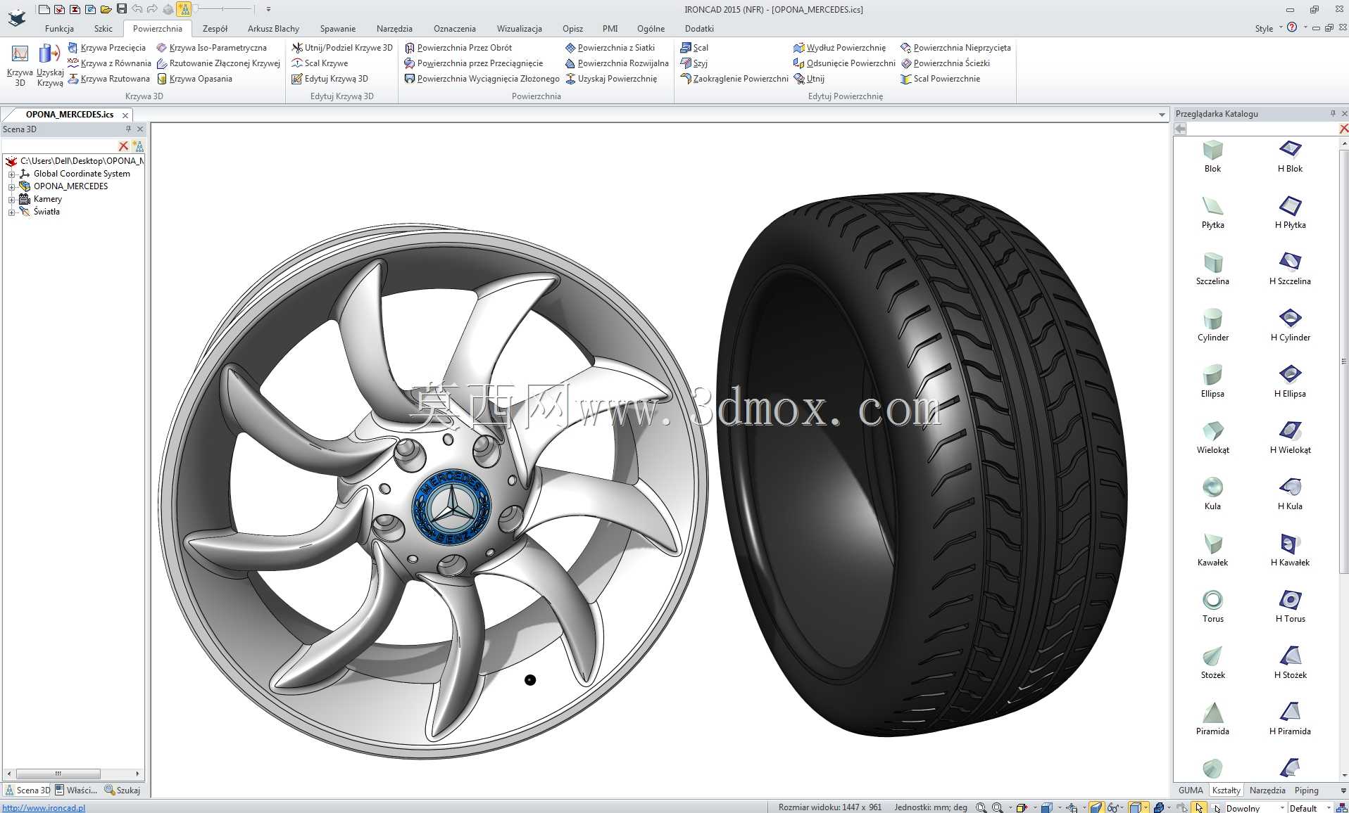Screen dimensions: 1349x813
Task: Expand Światła tree node
Action: pos(11,212)
